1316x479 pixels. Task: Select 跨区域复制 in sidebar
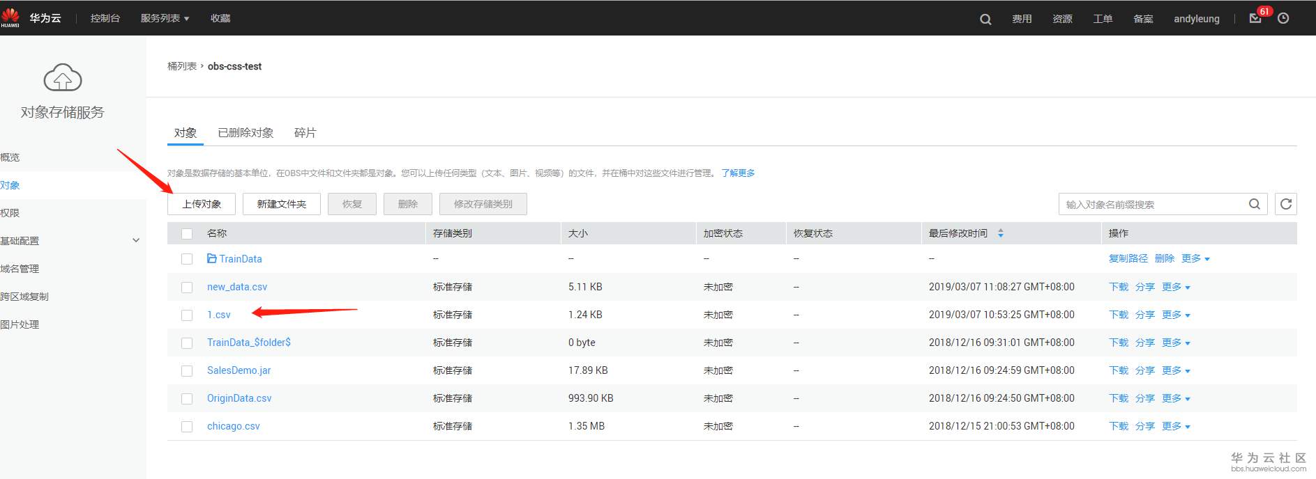click(x=24, y=297)
